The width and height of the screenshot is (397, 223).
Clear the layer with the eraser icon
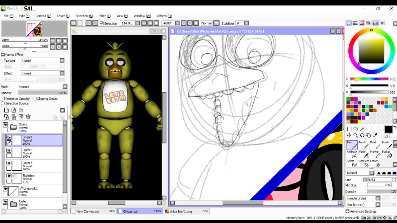(x=21, y=117)
